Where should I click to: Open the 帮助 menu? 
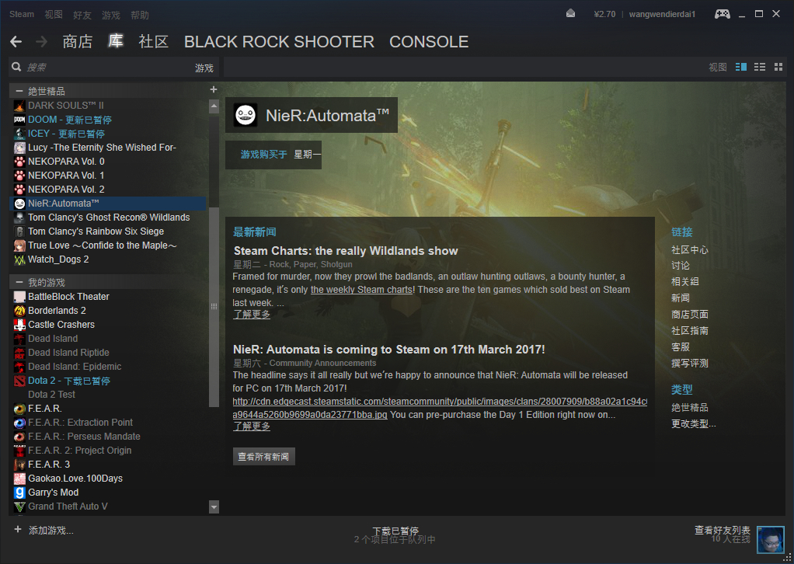coord(140,16)
